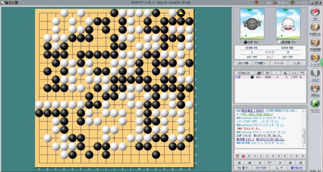Click the number 0 chat button
323x172 pixels.
pos(249,156)
